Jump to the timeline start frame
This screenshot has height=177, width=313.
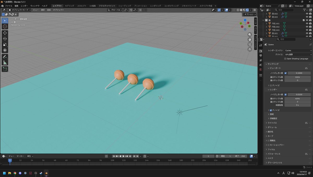tap(114, 156)
